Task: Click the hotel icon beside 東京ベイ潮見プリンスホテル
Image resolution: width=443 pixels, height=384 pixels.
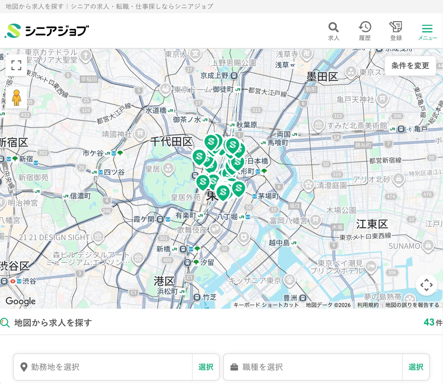Action: [x=371, y=267]
